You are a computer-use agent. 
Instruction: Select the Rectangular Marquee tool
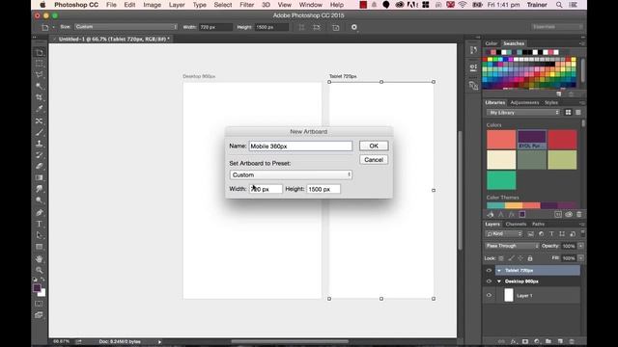pos(39,64)
